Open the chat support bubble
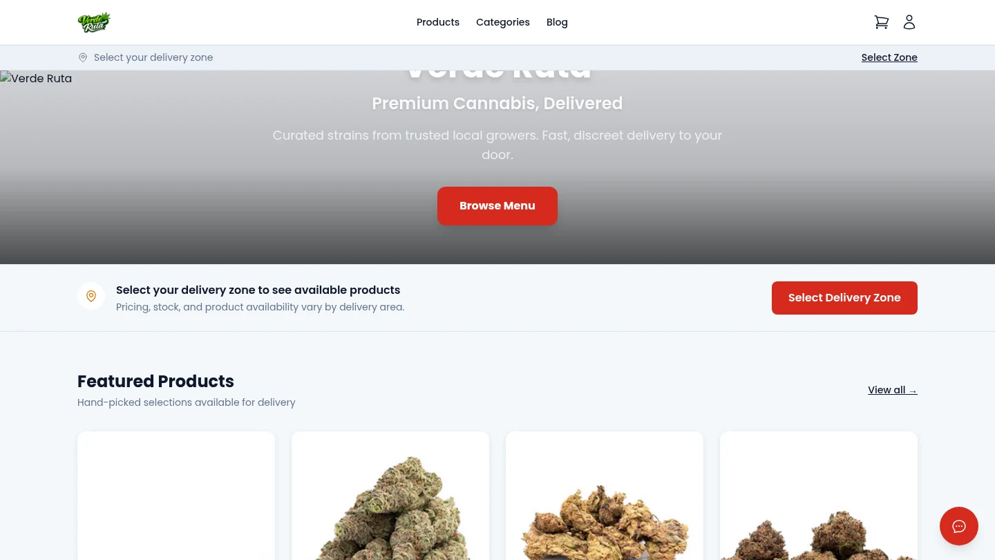This screenshot has height=560, width=995. pos(959,526)
